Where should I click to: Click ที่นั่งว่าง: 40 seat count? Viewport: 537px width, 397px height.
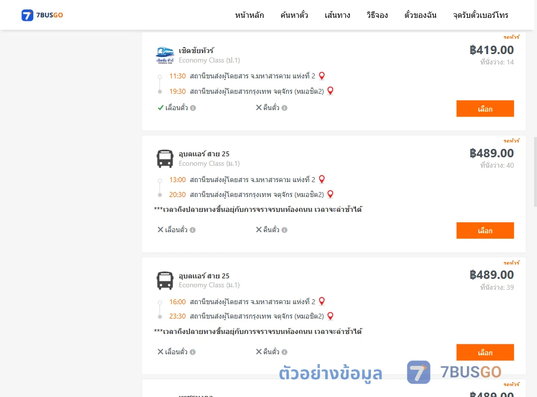point(497,166)
